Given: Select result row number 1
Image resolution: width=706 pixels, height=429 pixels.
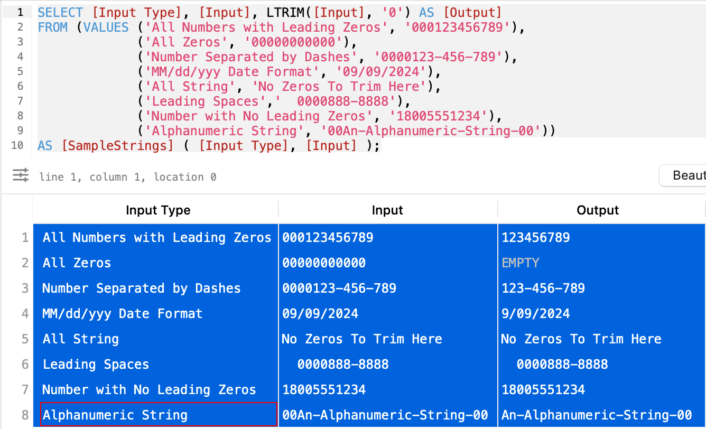Looking at the screenshot, I should click(x=24, y=238).
